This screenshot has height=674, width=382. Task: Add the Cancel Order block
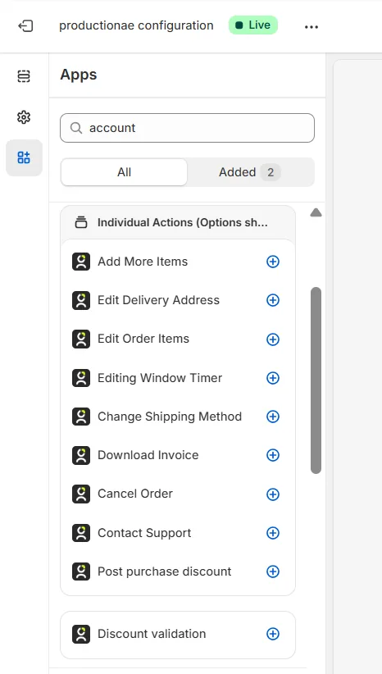pos(273,494)
